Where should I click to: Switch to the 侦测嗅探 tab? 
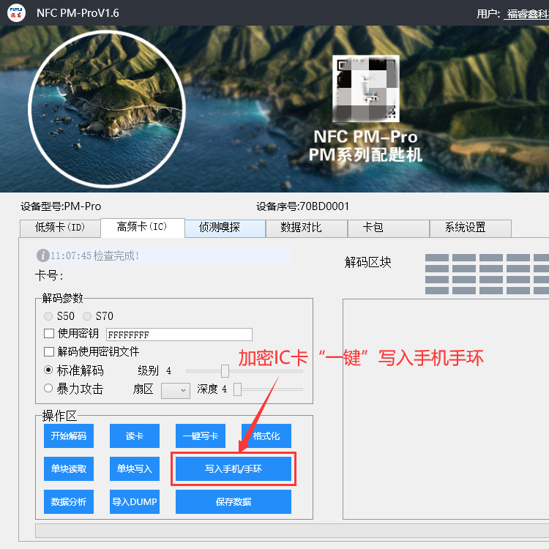tap(224, 228)
